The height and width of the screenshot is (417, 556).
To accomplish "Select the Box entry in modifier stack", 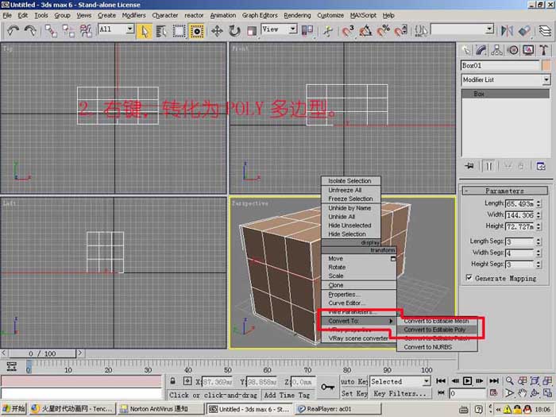I will 505,94.
